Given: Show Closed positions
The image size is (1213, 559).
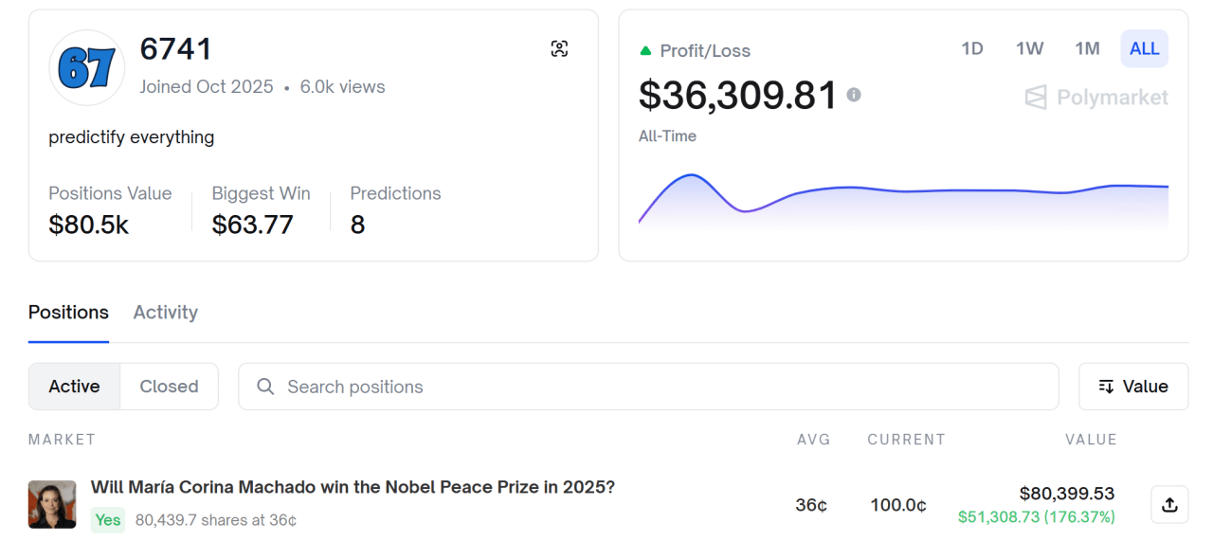Looking at the screenshot, I should click(169, 387).
